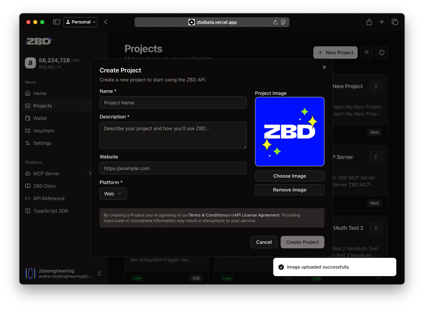This screenshot has width=424, height=310.
Task: Click the MCP Server robot icon
Action: (x=28, y=173)
